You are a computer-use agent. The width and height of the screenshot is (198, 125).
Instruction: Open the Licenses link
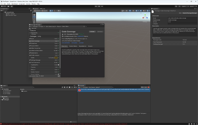(81, 43)
